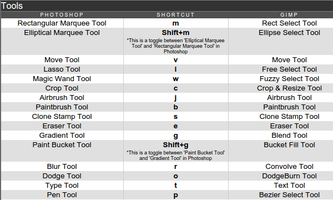Click the Crop & Resize Tool cell
Viewport: 333px width, 200px height.
tap(289, 88)
